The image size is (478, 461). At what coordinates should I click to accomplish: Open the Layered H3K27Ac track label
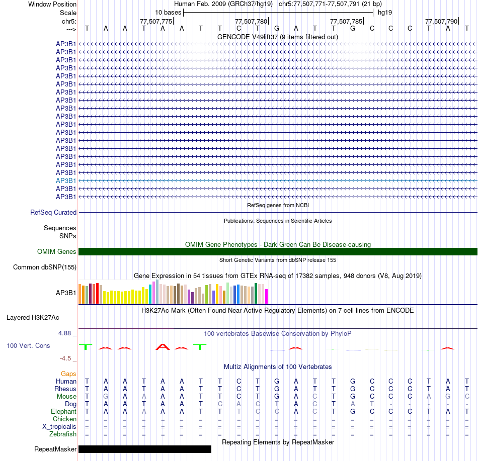click(x=33, y=317)
